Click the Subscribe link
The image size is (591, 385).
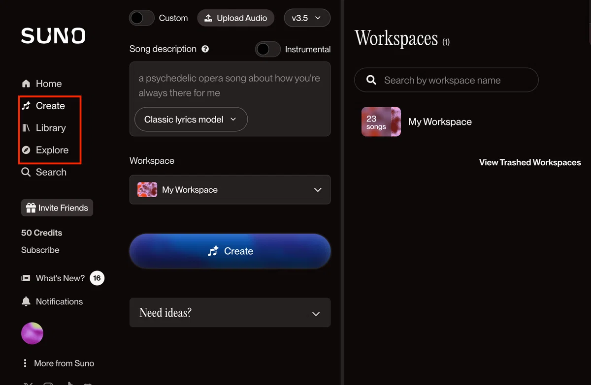[x=40, y=250]
